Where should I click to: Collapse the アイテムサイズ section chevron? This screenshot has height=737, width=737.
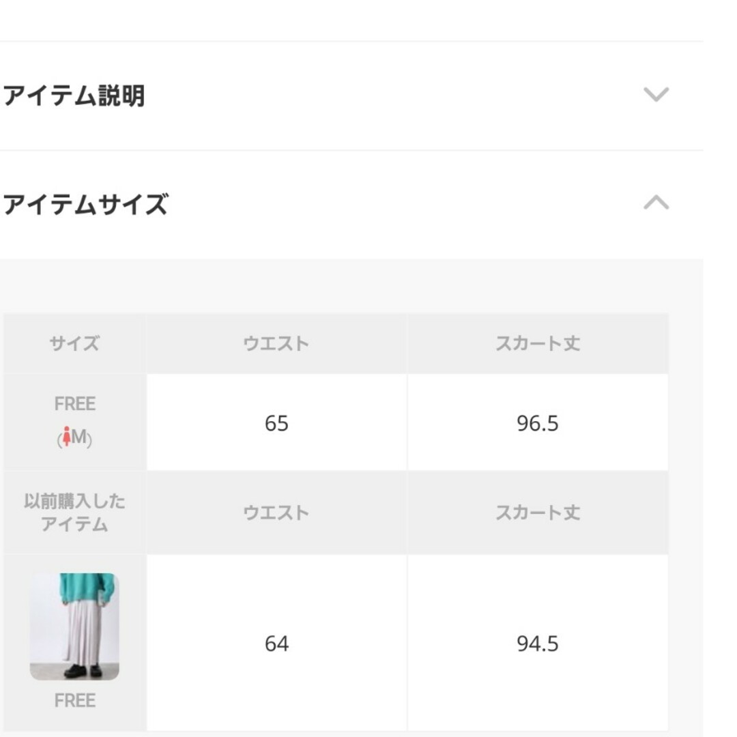(x=656, y=203)
